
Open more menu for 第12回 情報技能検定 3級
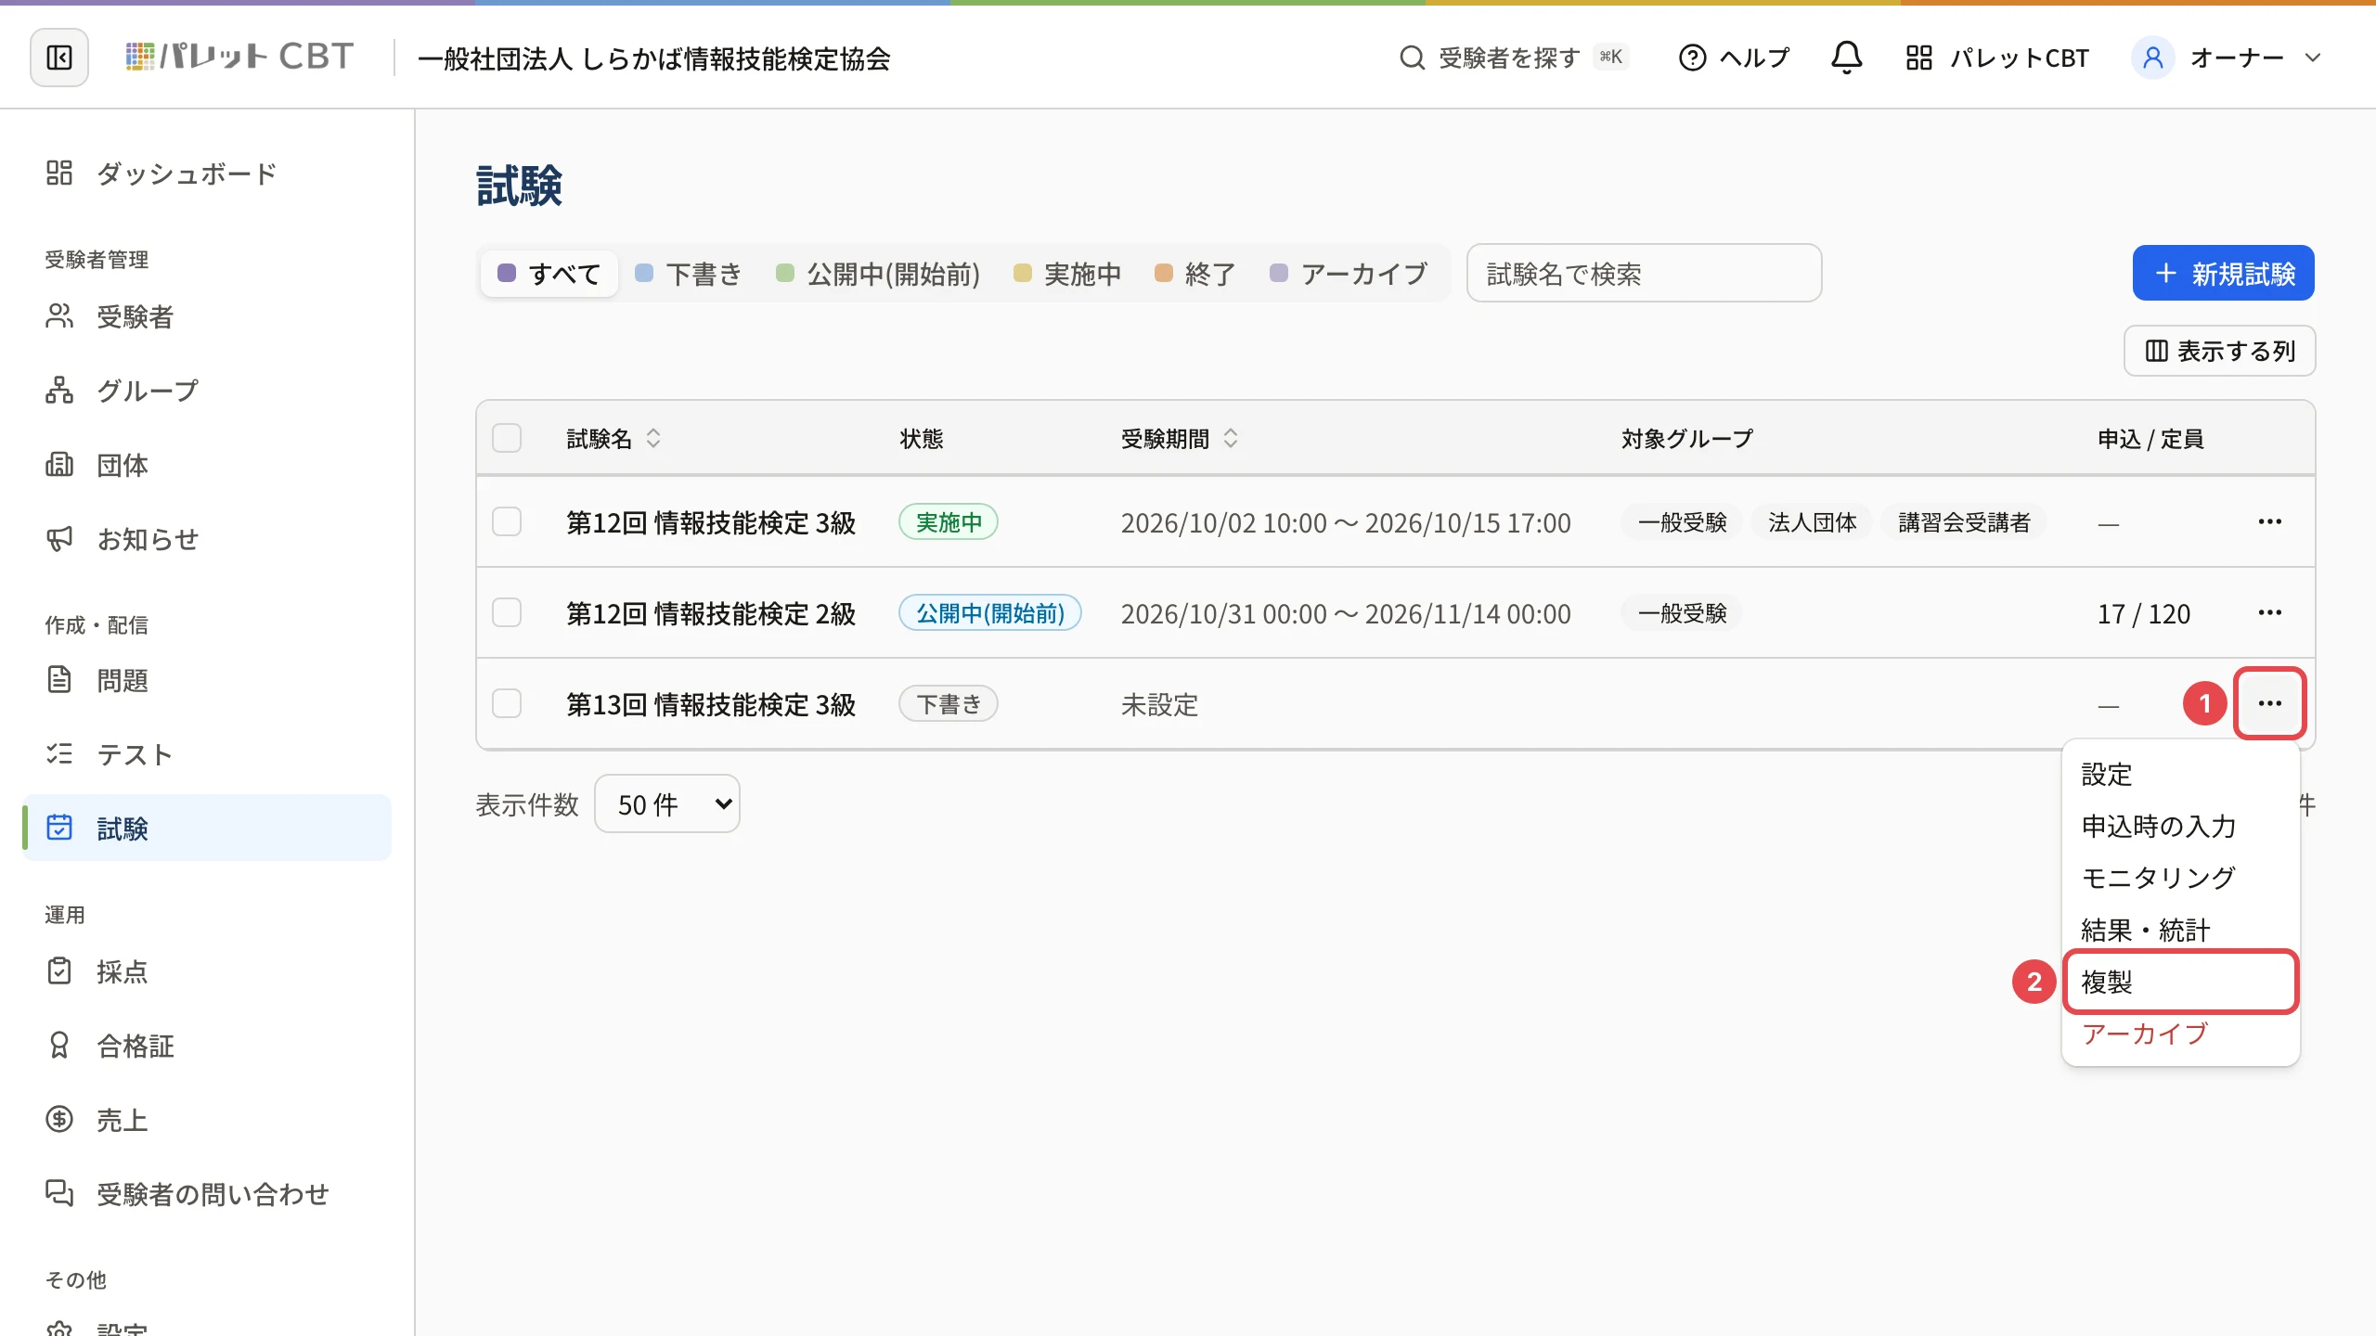tap(2269, 521)
